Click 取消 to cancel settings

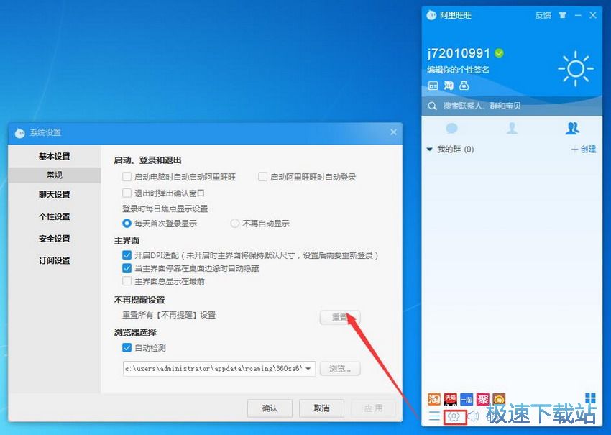[321, 408]
